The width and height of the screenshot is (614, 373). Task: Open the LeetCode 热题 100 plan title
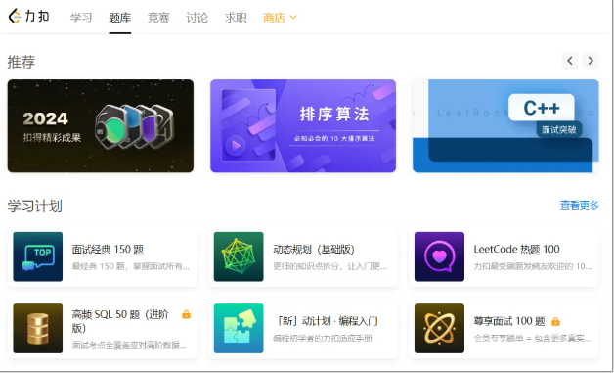coord(516,249)
